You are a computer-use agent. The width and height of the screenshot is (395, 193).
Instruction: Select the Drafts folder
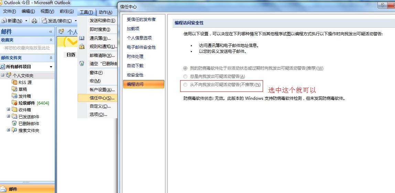click(23, 89)
